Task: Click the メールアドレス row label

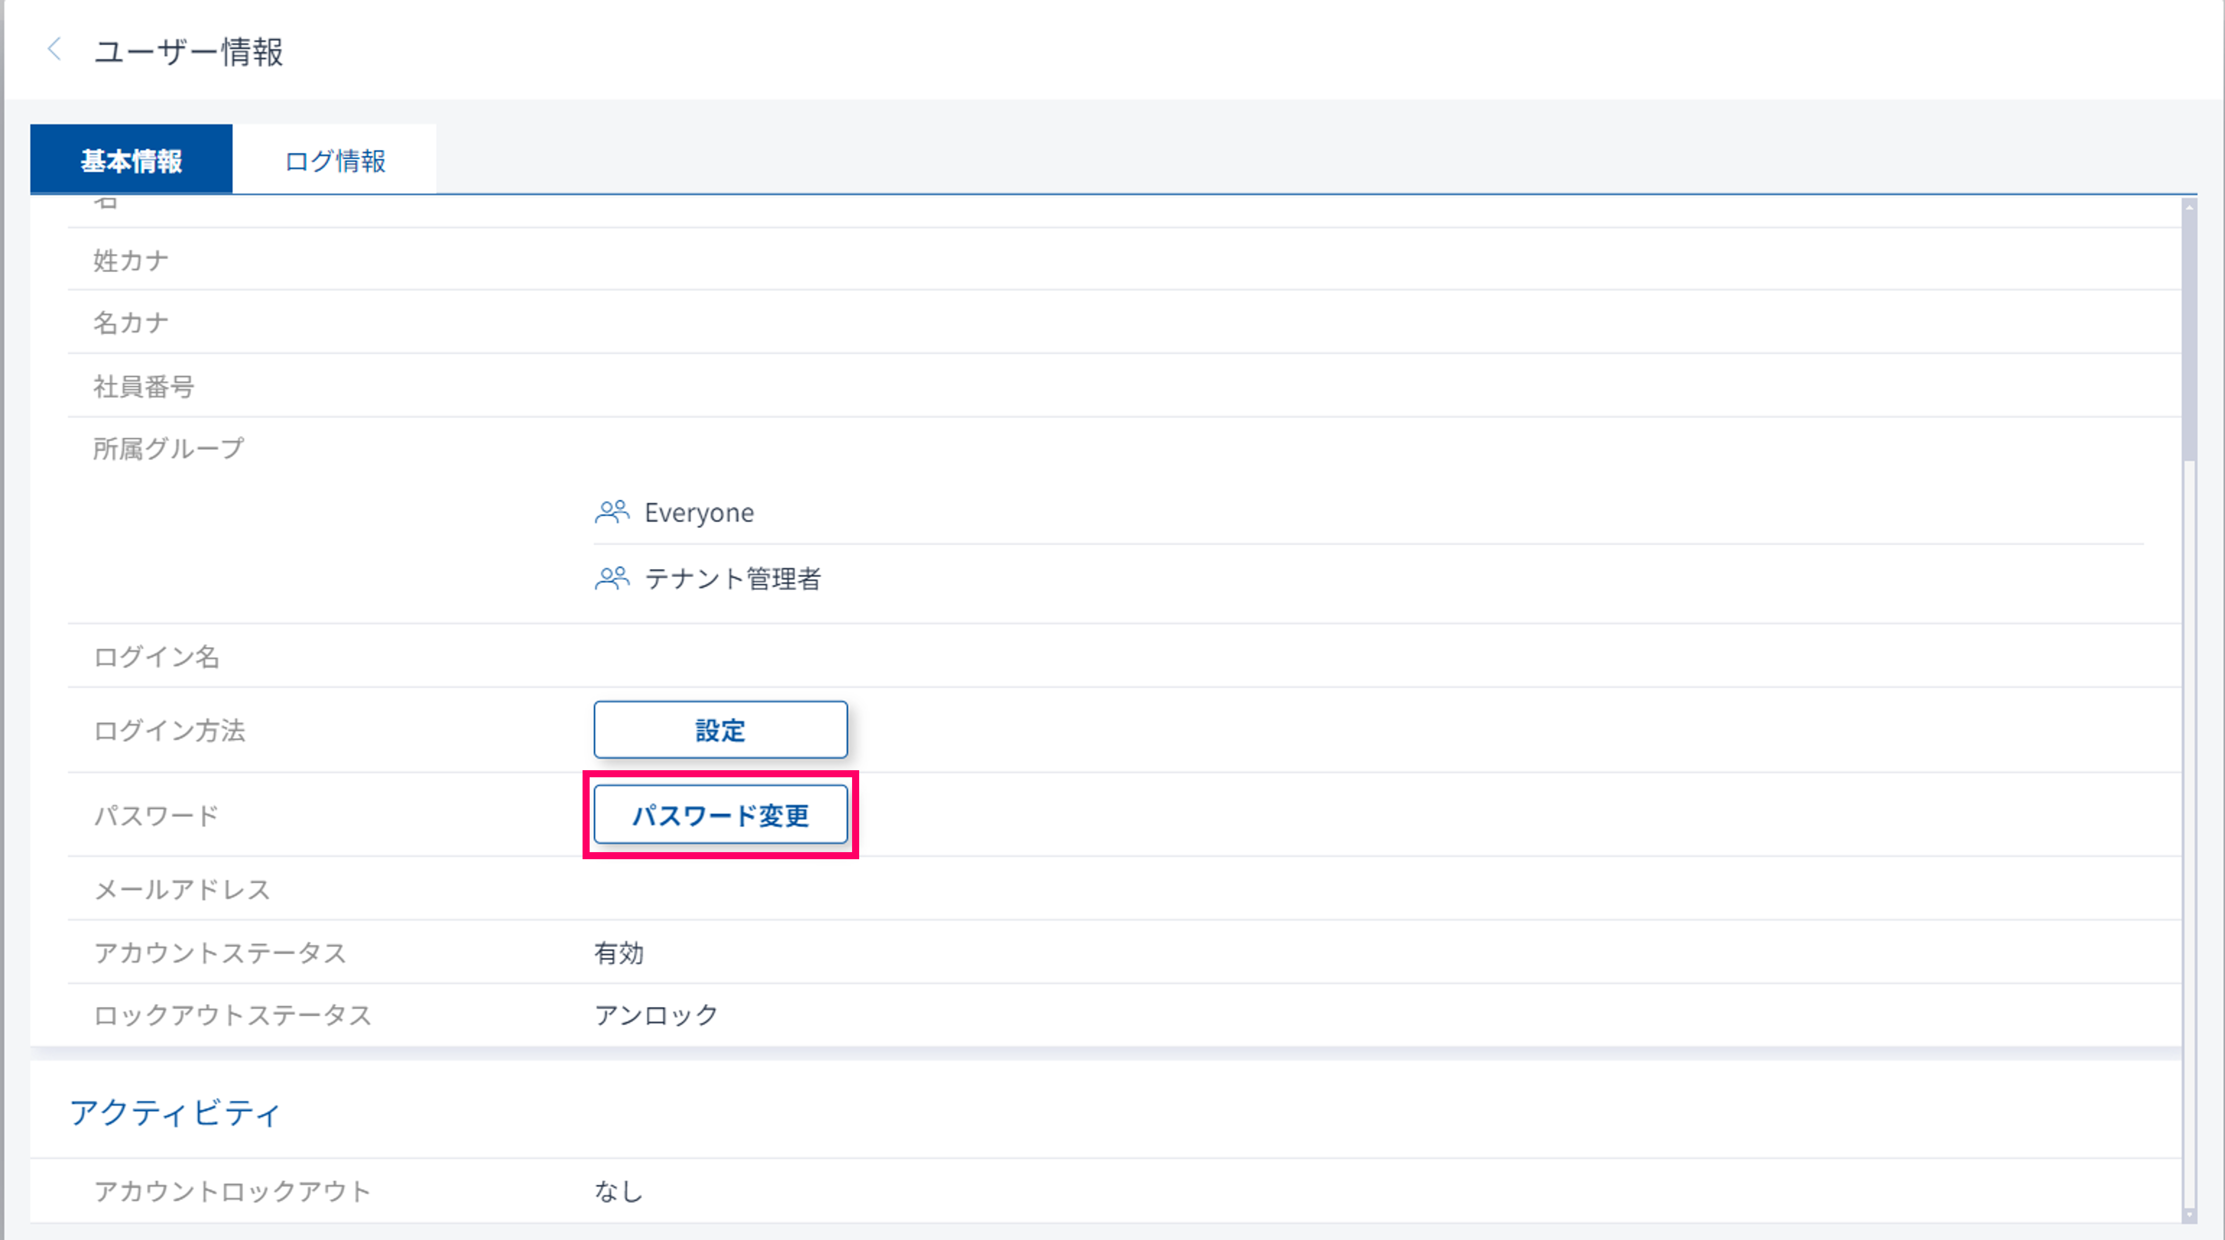Action: [182, 890]
